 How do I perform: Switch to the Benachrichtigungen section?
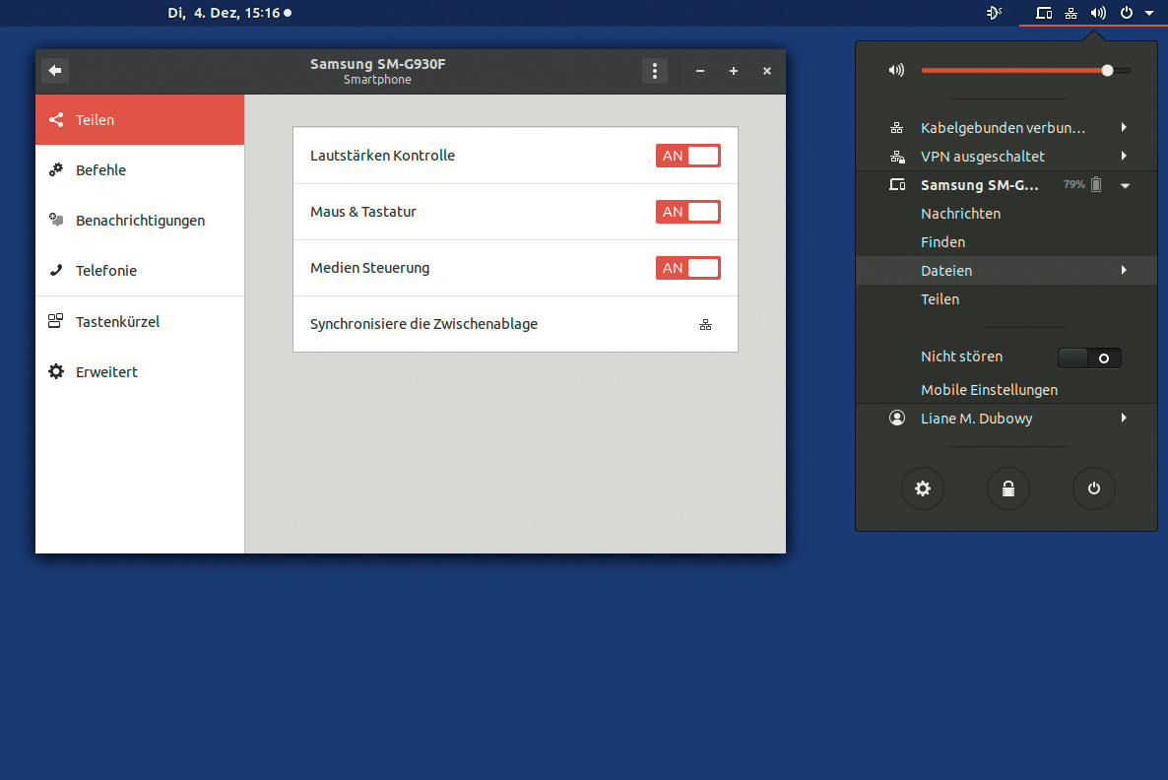coord(140,221)
